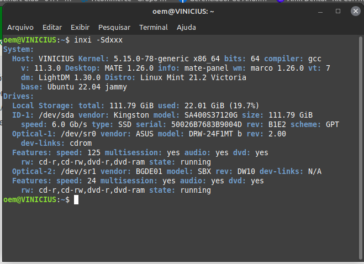Close the terminal window
364x264 pixels.
coord(355,11)
